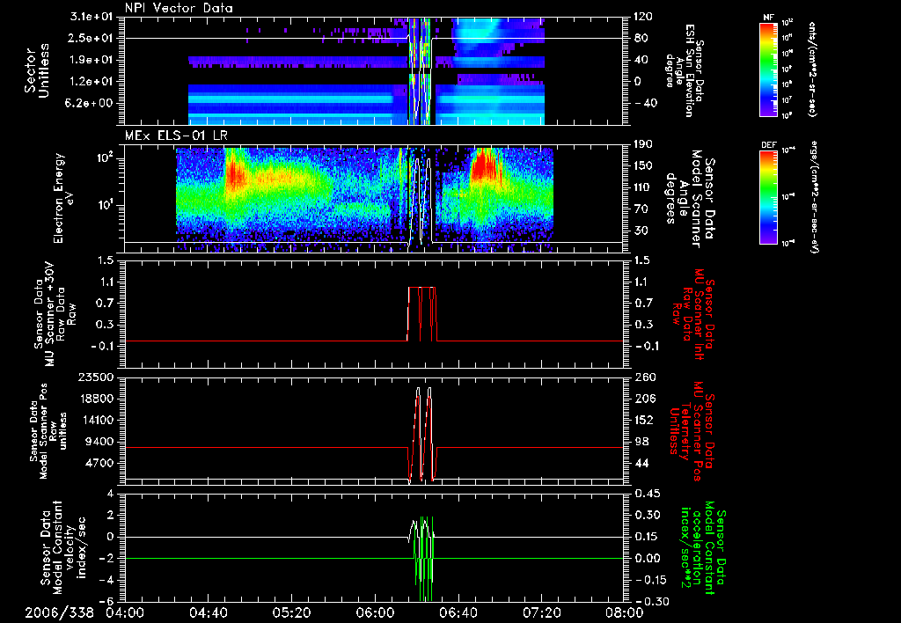
Task: Click the 05:20 time tick label
Action: (292, 612)
